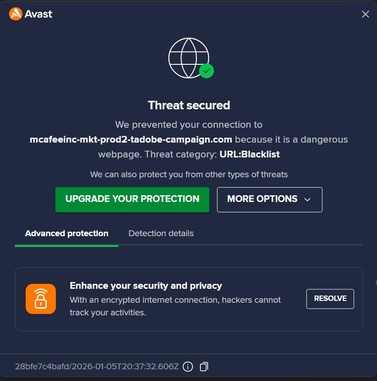Select the Advanced protection tab
Image resolution: width=377 pixels, height=381 pixels.
(67, 233)
